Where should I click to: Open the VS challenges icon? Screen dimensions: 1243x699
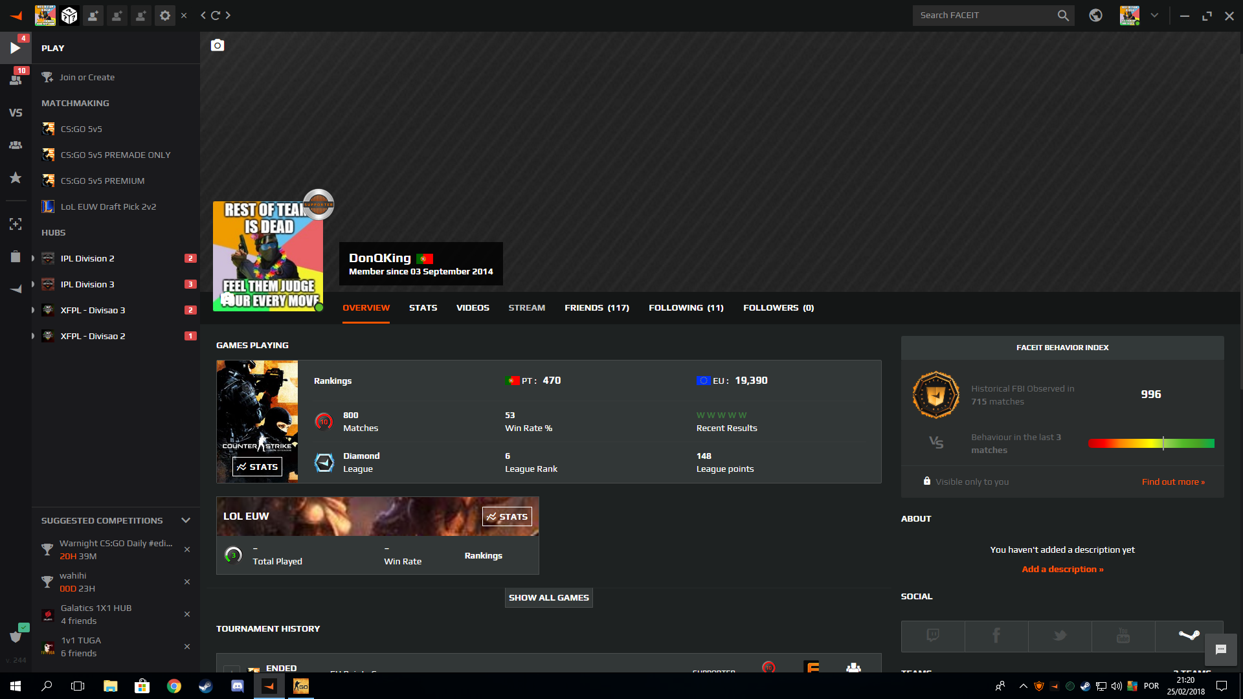tap(16, 113)
